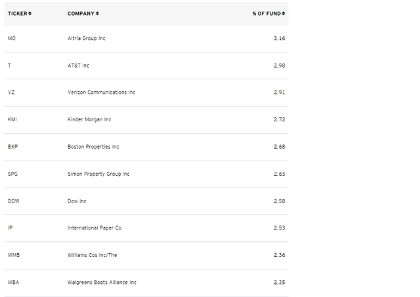This screenshot has height=297, width=420.
Task: Open Verizon Communications Inc entry
Action: [x=101, y=92]
